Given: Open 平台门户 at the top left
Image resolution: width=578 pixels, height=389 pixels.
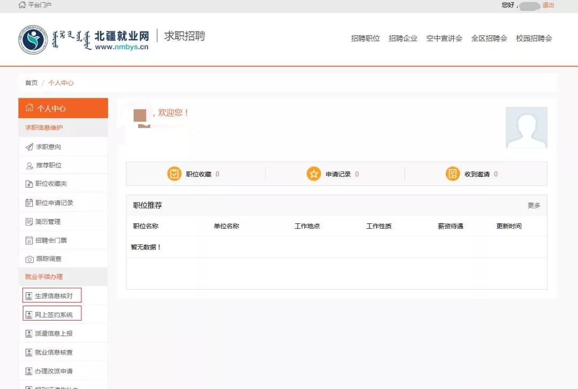Looking at the screenshot, I should tap(35, 5).
